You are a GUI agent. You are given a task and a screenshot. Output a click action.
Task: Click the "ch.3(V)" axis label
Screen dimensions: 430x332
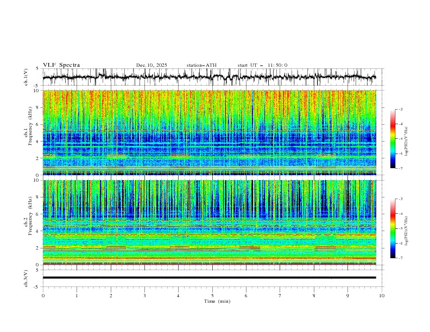(x=26, y=278)
